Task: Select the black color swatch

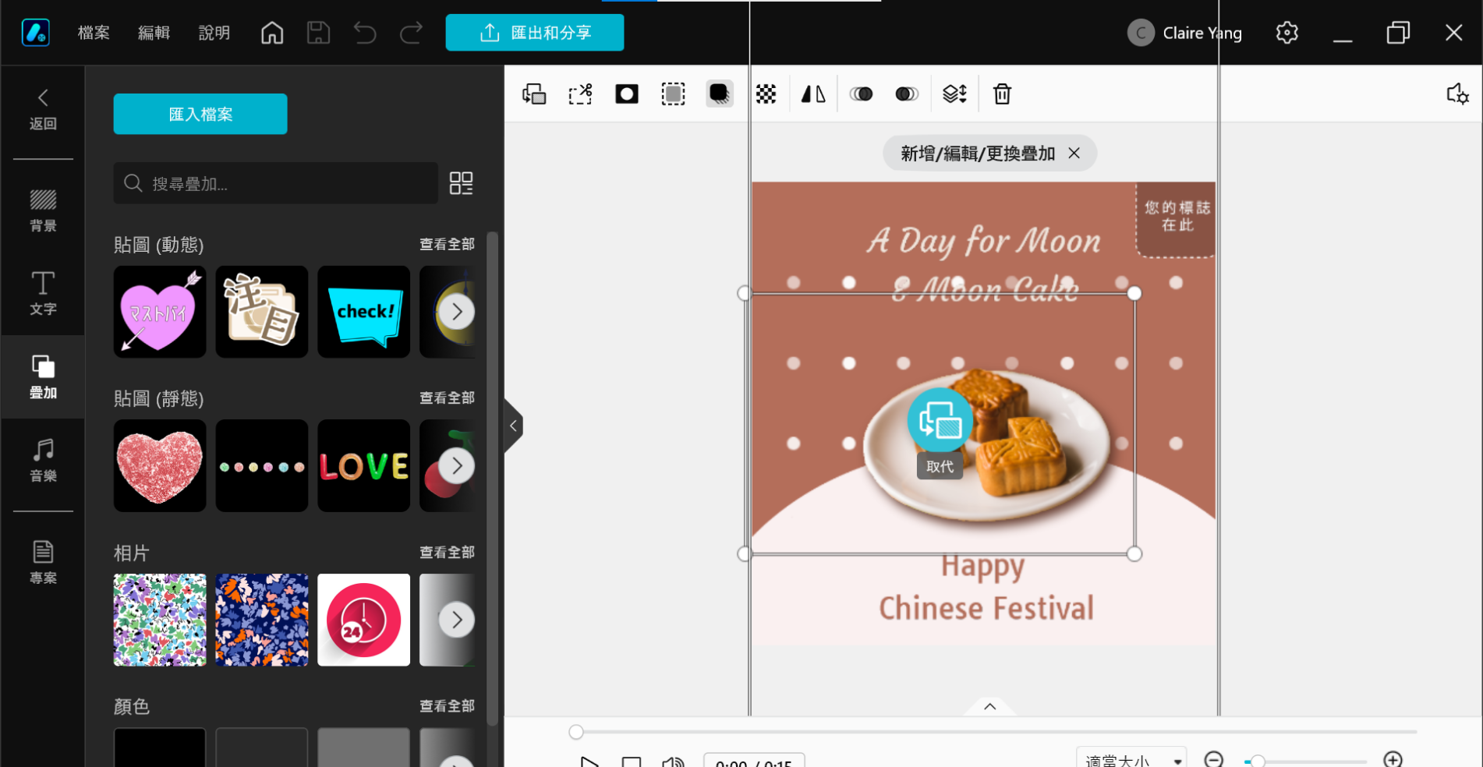Action: click(x=160, y=747)
